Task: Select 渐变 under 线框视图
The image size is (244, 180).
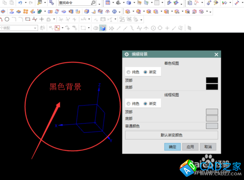Action: pyautogui.click(x=150, y=104)
